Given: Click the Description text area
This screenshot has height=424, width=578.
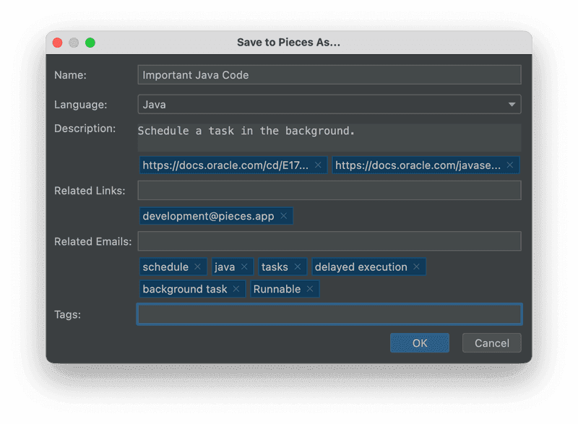Looking at the screenshot, I should click(x=329, y=137).
